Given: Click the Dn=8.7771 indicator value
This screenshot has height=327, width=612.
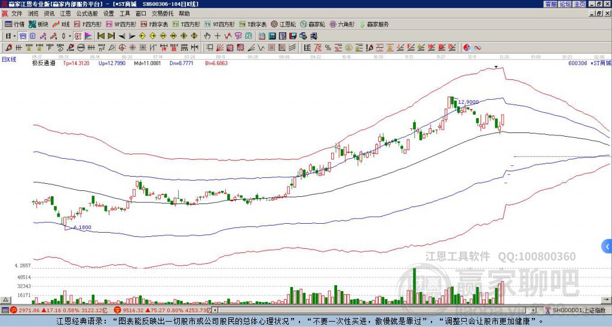Looking at the screenshot, I should tap(182, 63).
